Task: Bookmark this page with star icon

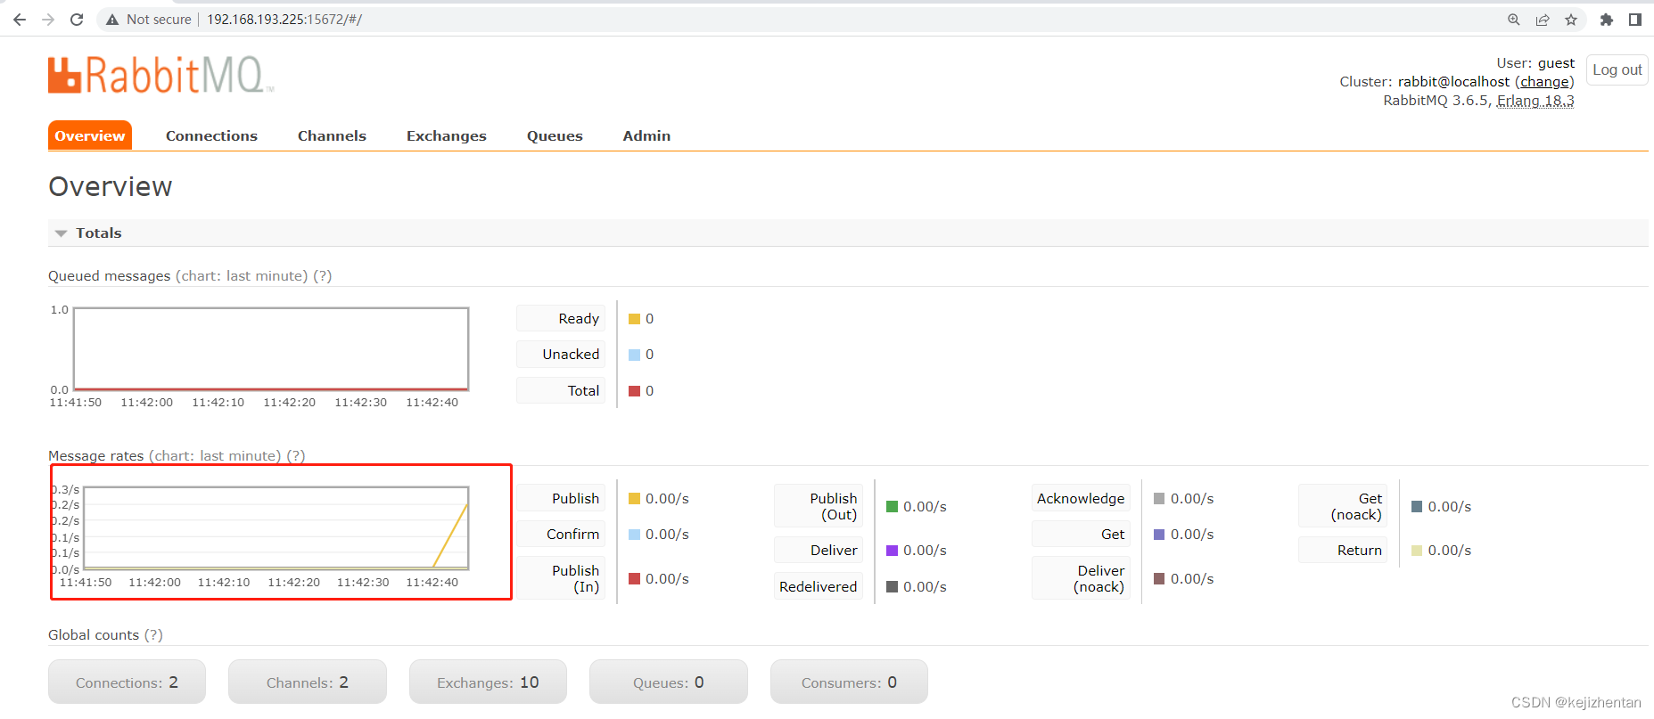Action: point(1571,20)
